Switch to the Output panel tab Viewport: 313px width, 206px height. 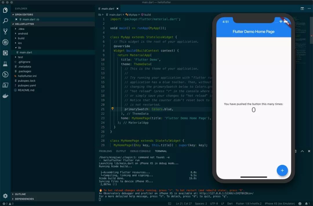pyautogui.click(x=121, y=151)
